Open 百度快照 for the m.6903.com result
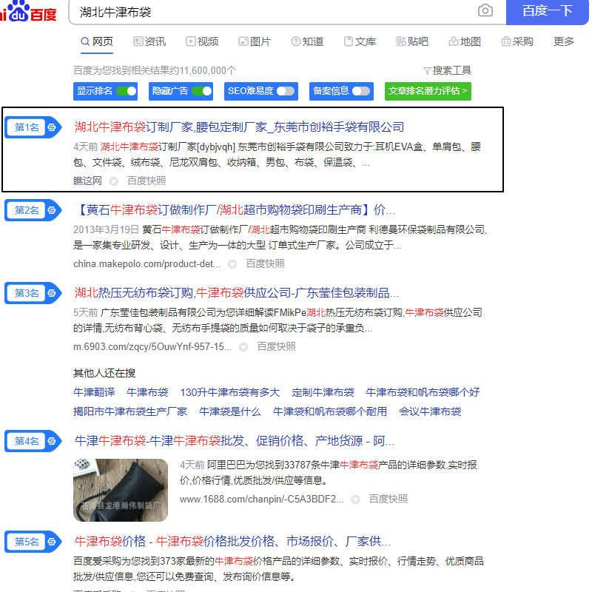The height and width of the screenshot is (592, 592). 276,346
